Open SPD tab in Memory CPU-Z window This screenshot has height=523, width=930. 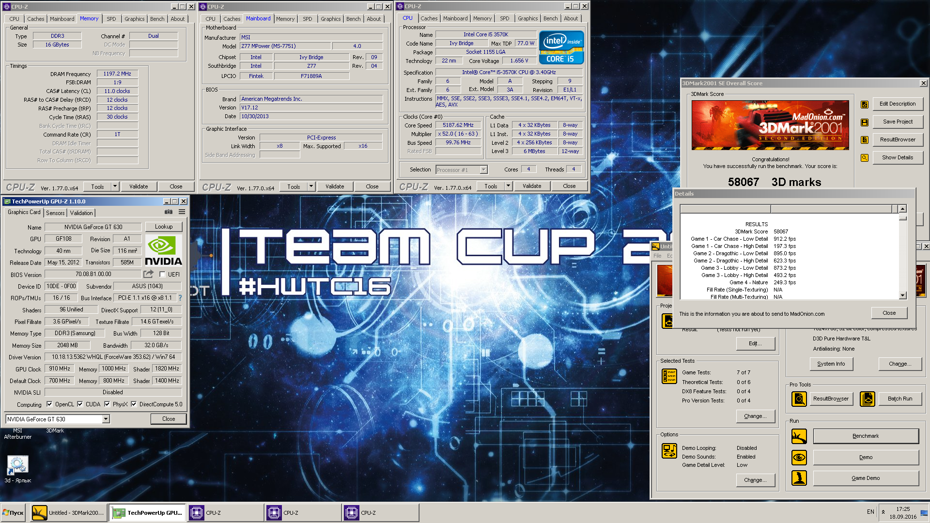coord(111,19)
